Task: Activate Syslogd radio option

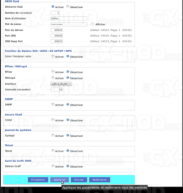Action: pos(53,136)
